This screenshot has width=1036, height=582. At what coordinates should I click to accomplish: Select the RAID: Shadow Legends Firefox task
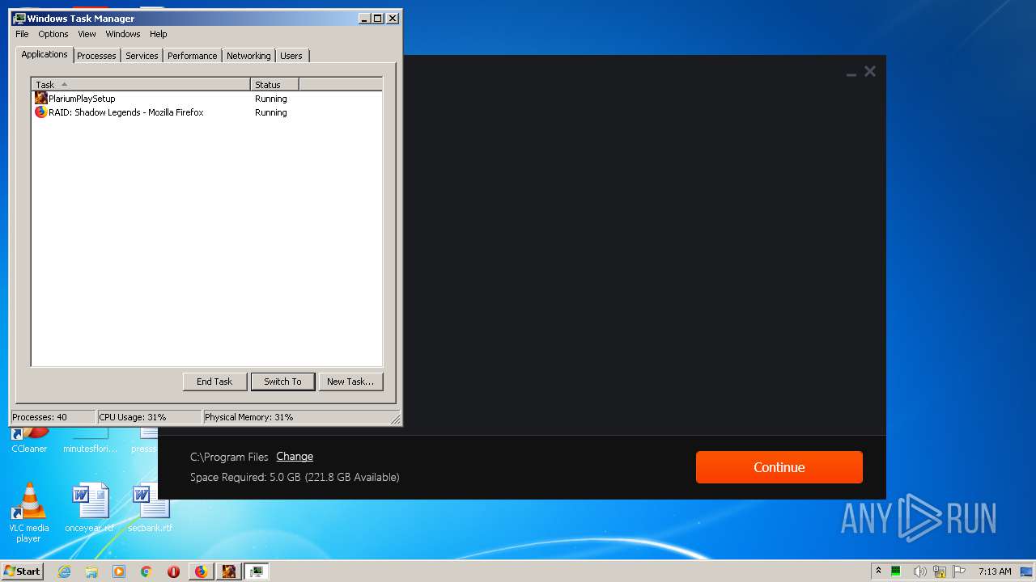[x=206, y=112]
